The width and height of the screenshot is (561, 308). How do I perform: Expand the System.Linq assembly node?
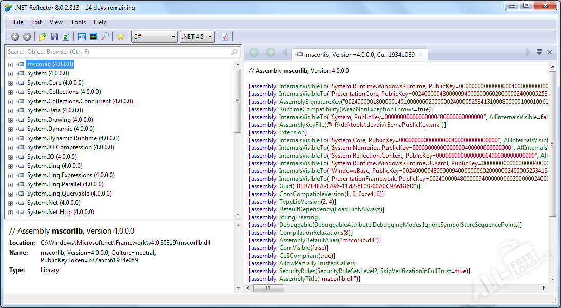(10, 166)
